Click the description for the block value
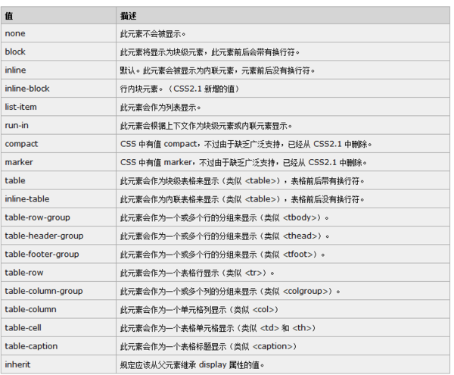The width and height of the screenshot is (454, 375). click(210, 52)
